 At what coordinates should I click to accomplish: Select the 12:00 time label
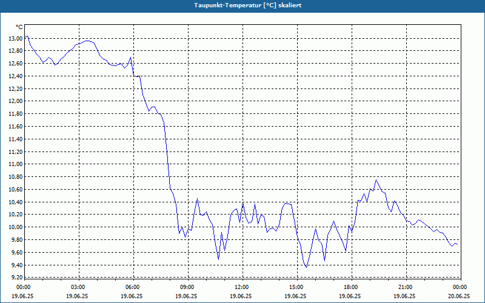(x=242, y=287)
